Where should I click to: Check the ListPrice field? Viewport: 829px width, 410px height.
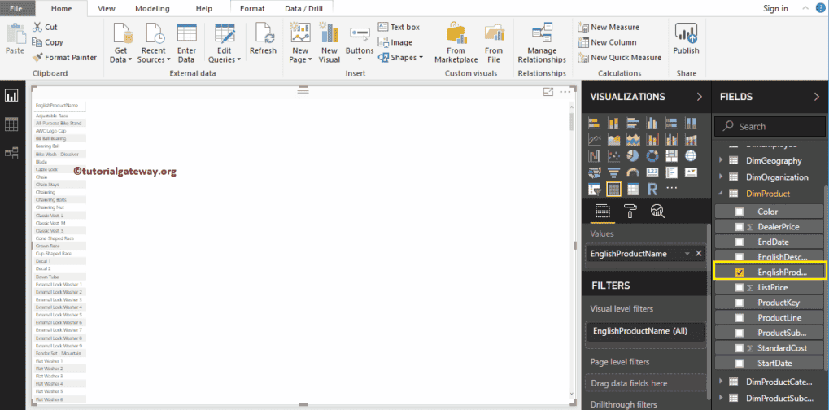coord(740,287)
